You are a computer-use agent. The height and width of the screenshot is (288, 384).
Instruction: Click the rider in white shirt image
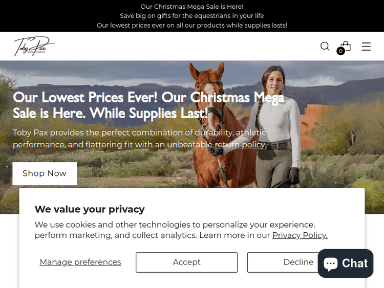click(x=276, y=127)
